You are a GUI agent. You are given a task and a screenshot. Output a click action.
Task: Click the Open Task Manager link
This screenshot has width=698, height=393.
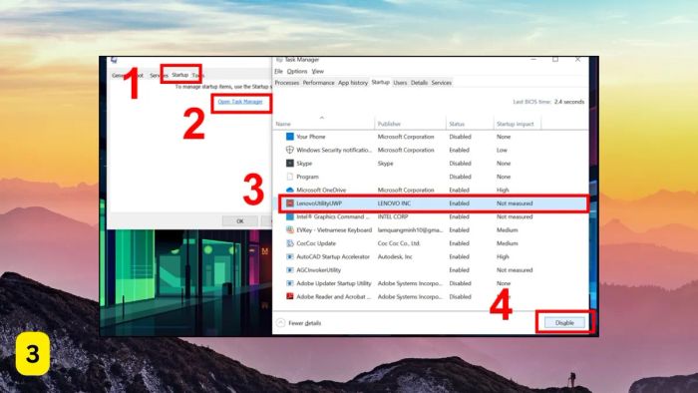240,102
